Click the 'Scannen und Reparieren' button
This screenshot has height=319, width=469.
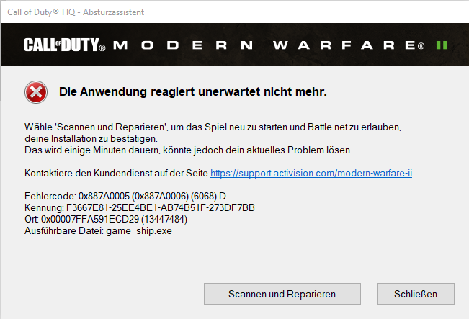click(x=282, y=294)
